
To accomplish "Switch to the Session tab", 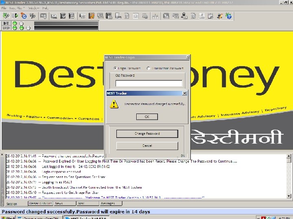I will pyautogui.click(x=11, y=204).
